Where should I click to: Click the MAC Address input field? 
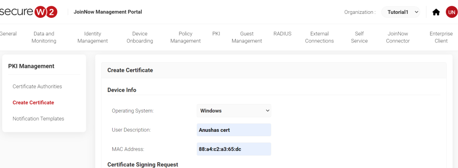234,149
